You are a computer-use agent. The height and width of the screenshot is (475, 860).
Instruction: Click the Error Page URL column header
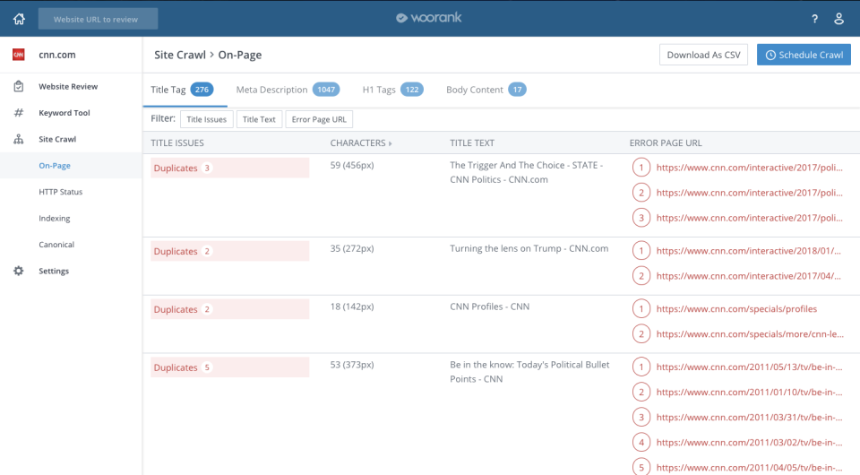(x=666, y=142)
